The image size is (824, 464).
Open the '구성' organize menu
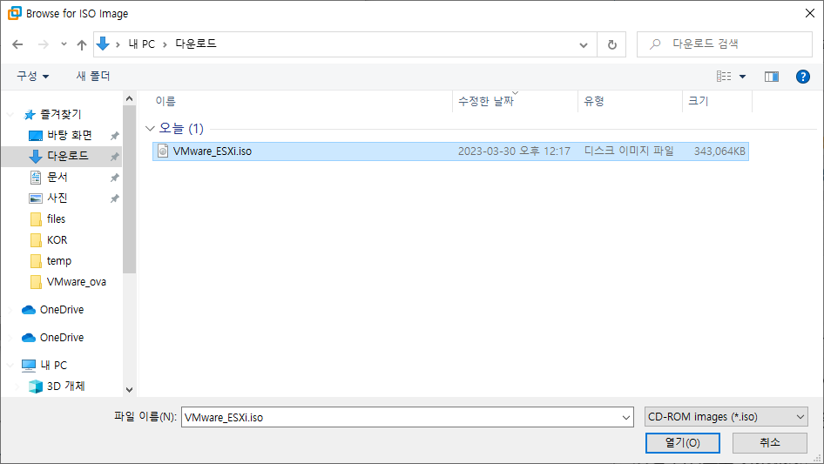point(32,77)
